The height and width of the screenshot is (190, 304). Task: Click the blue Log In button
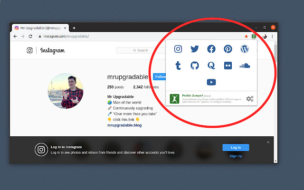pyautogui.click(x=236, y=148)
